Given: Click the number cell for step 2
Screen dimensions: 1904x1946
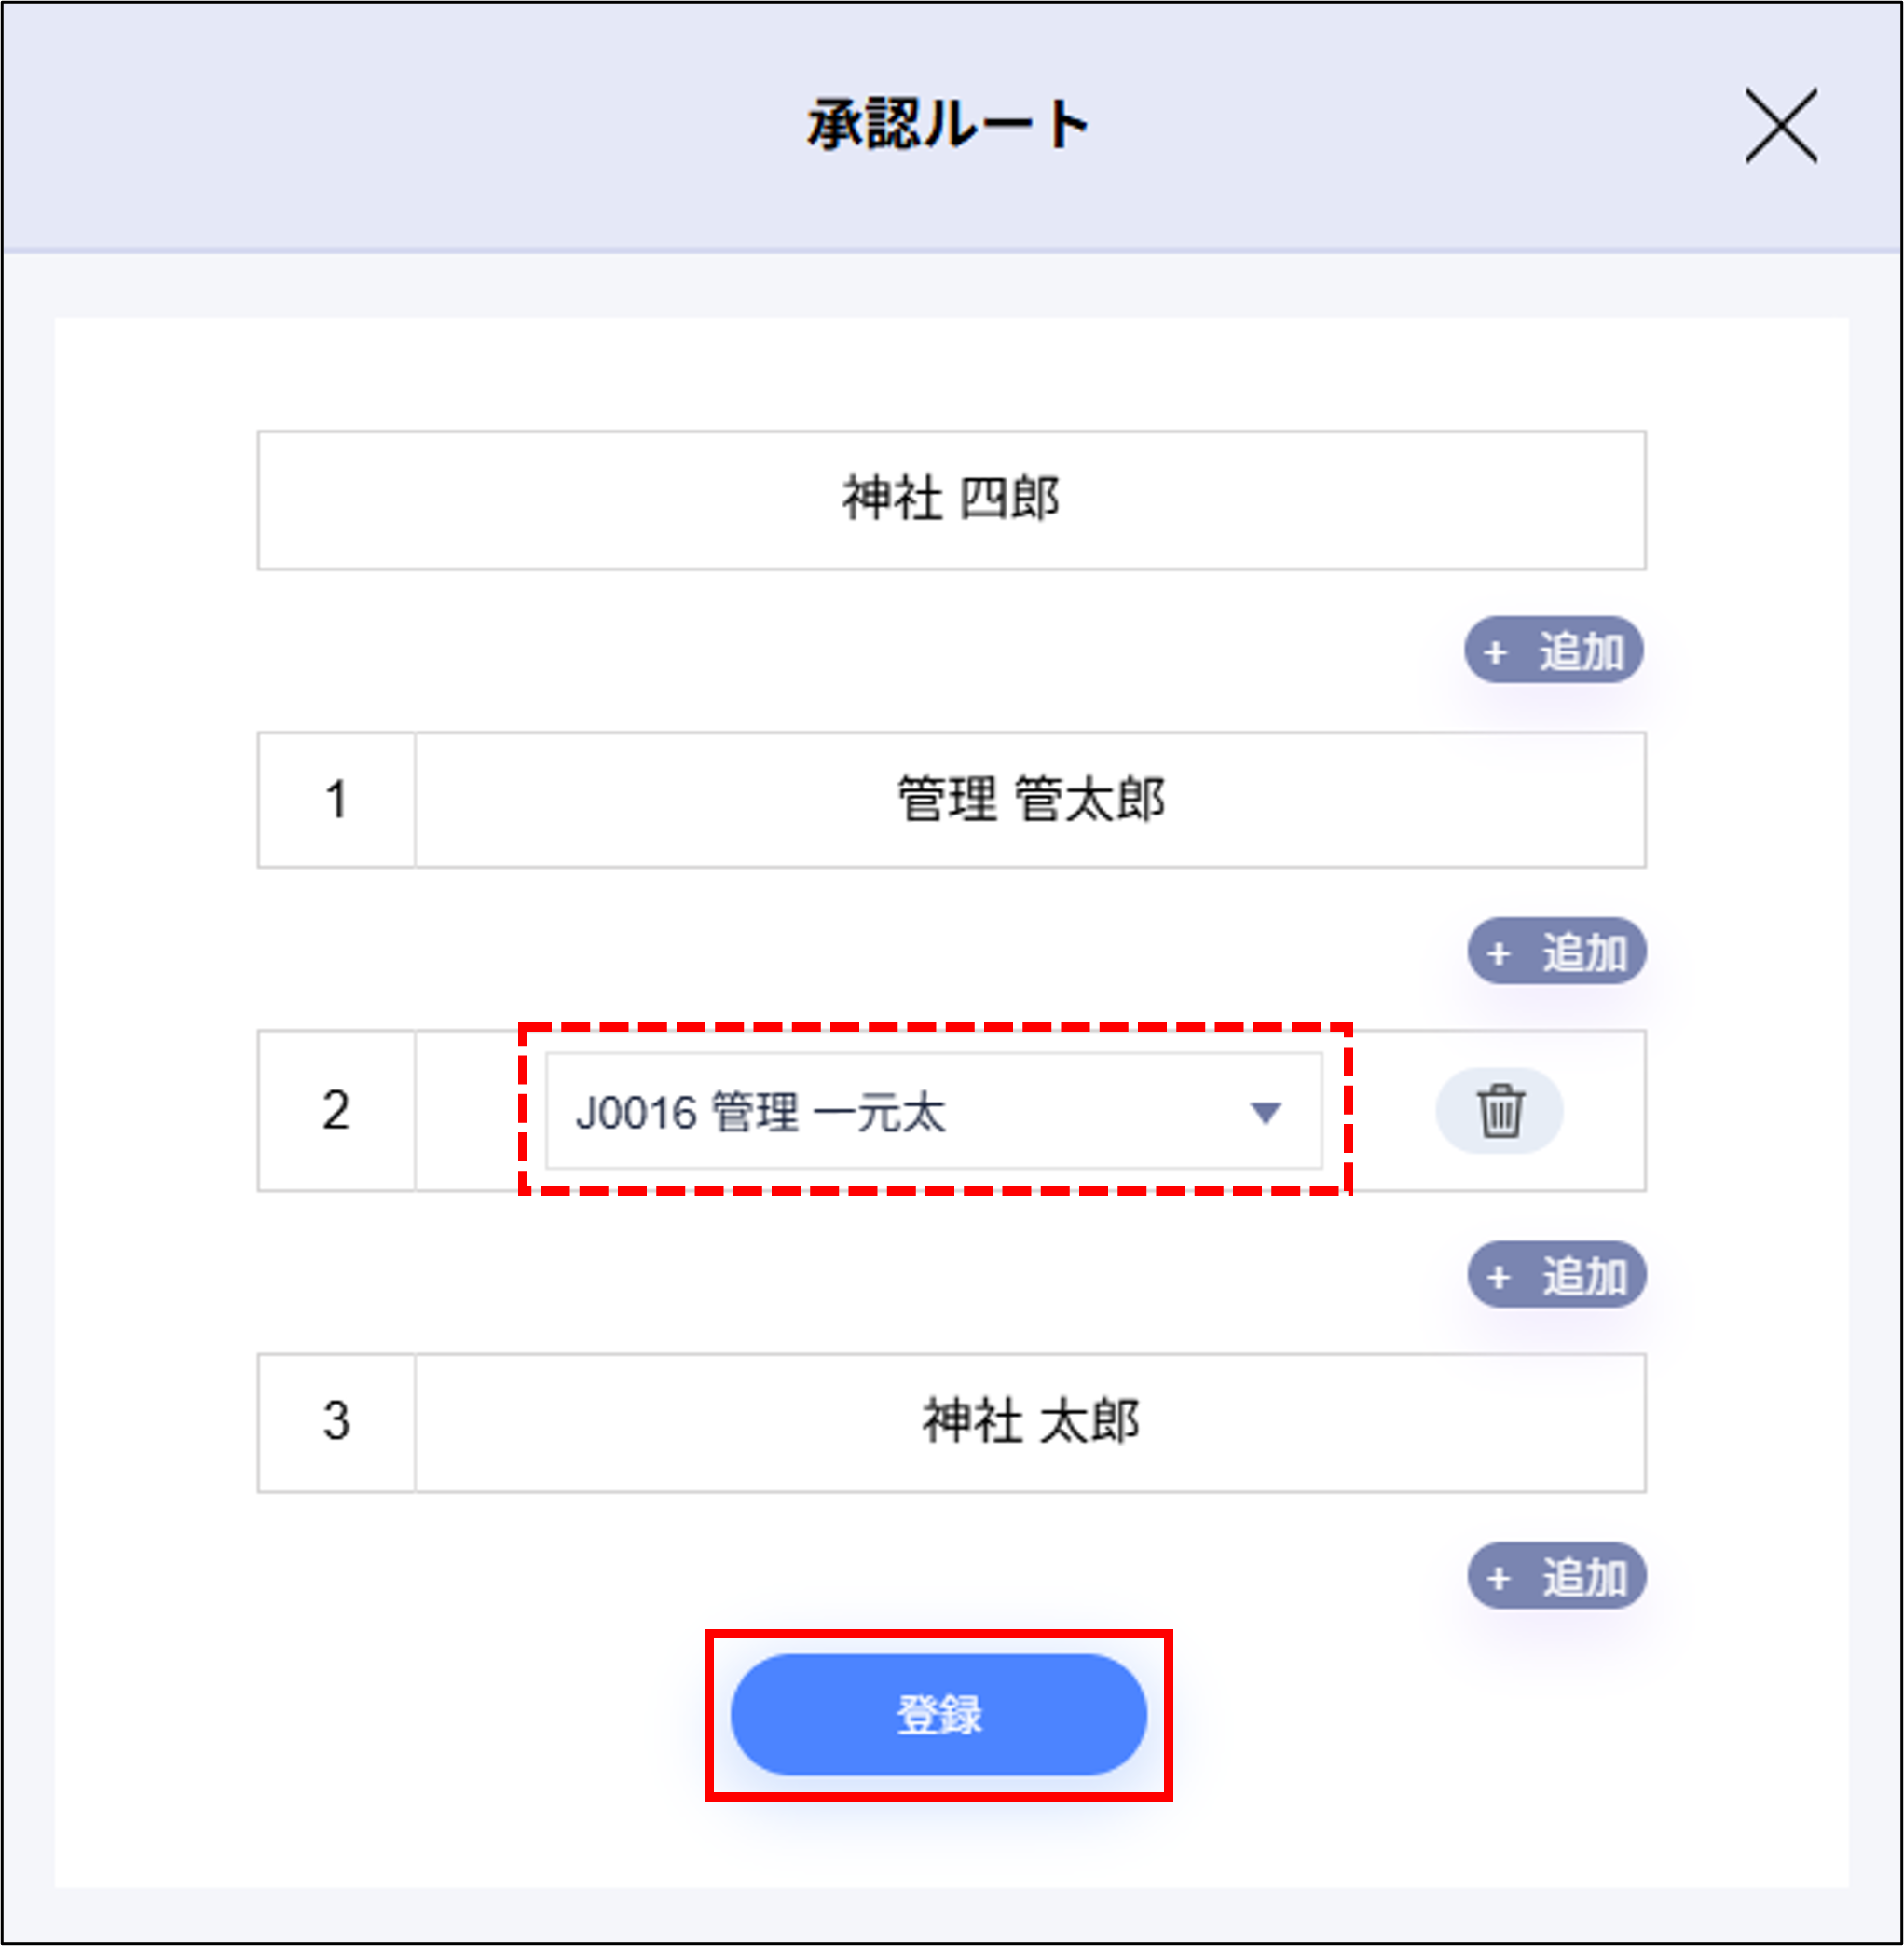Looking at the screenshot, I should pos(335,1110).
